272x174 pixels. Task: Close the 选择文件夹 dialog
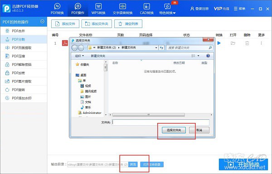(x=209, y=40)
